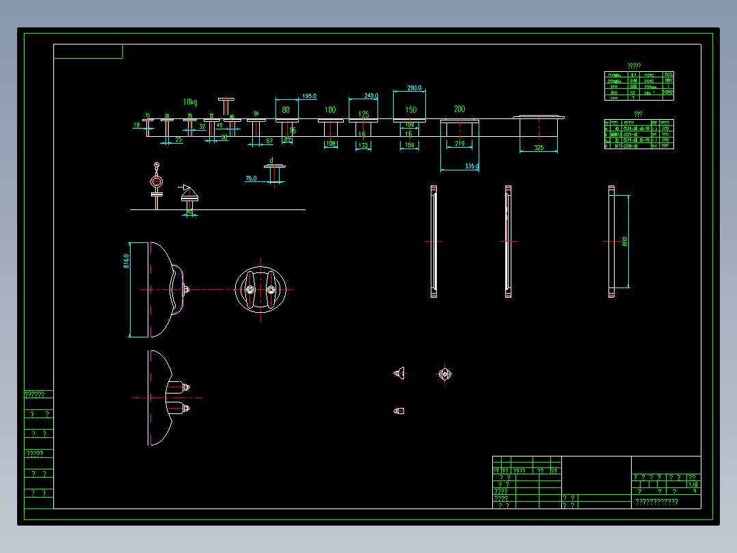Click the "133" width dimension

[x=363, y=145]
